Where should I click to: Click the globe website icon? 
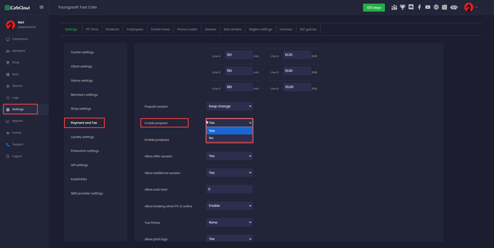(436, 7)
